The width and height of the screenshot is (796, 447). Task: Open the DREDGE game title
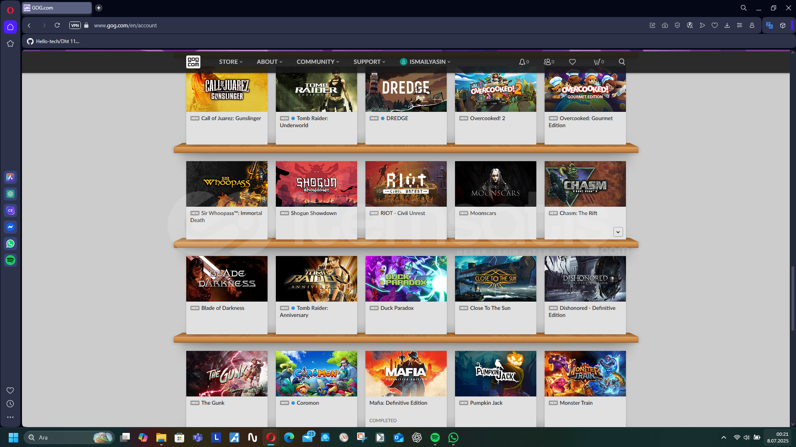(397, 118)
